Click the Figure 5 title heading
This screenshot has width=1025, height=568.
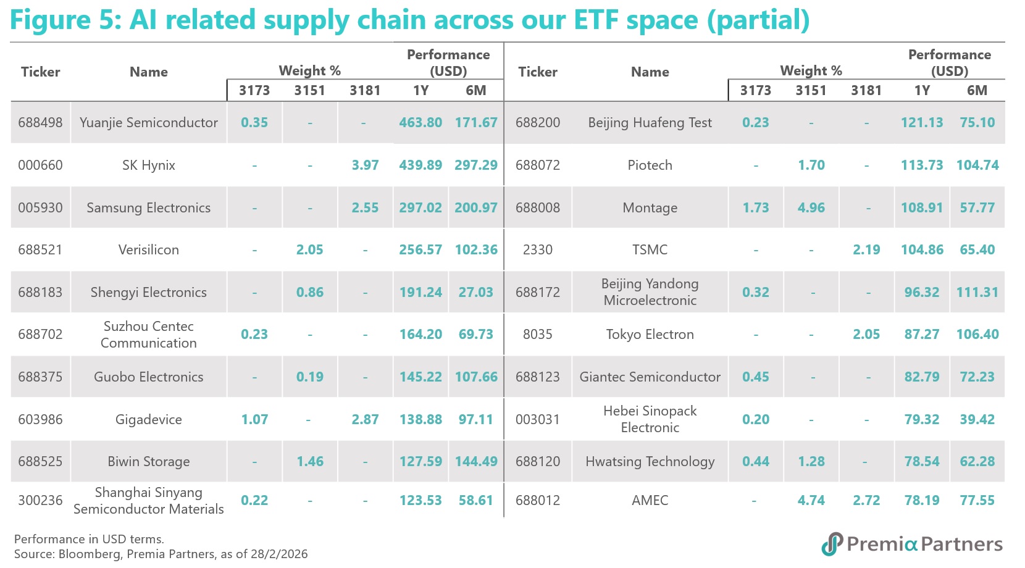(x=409, y=20)
